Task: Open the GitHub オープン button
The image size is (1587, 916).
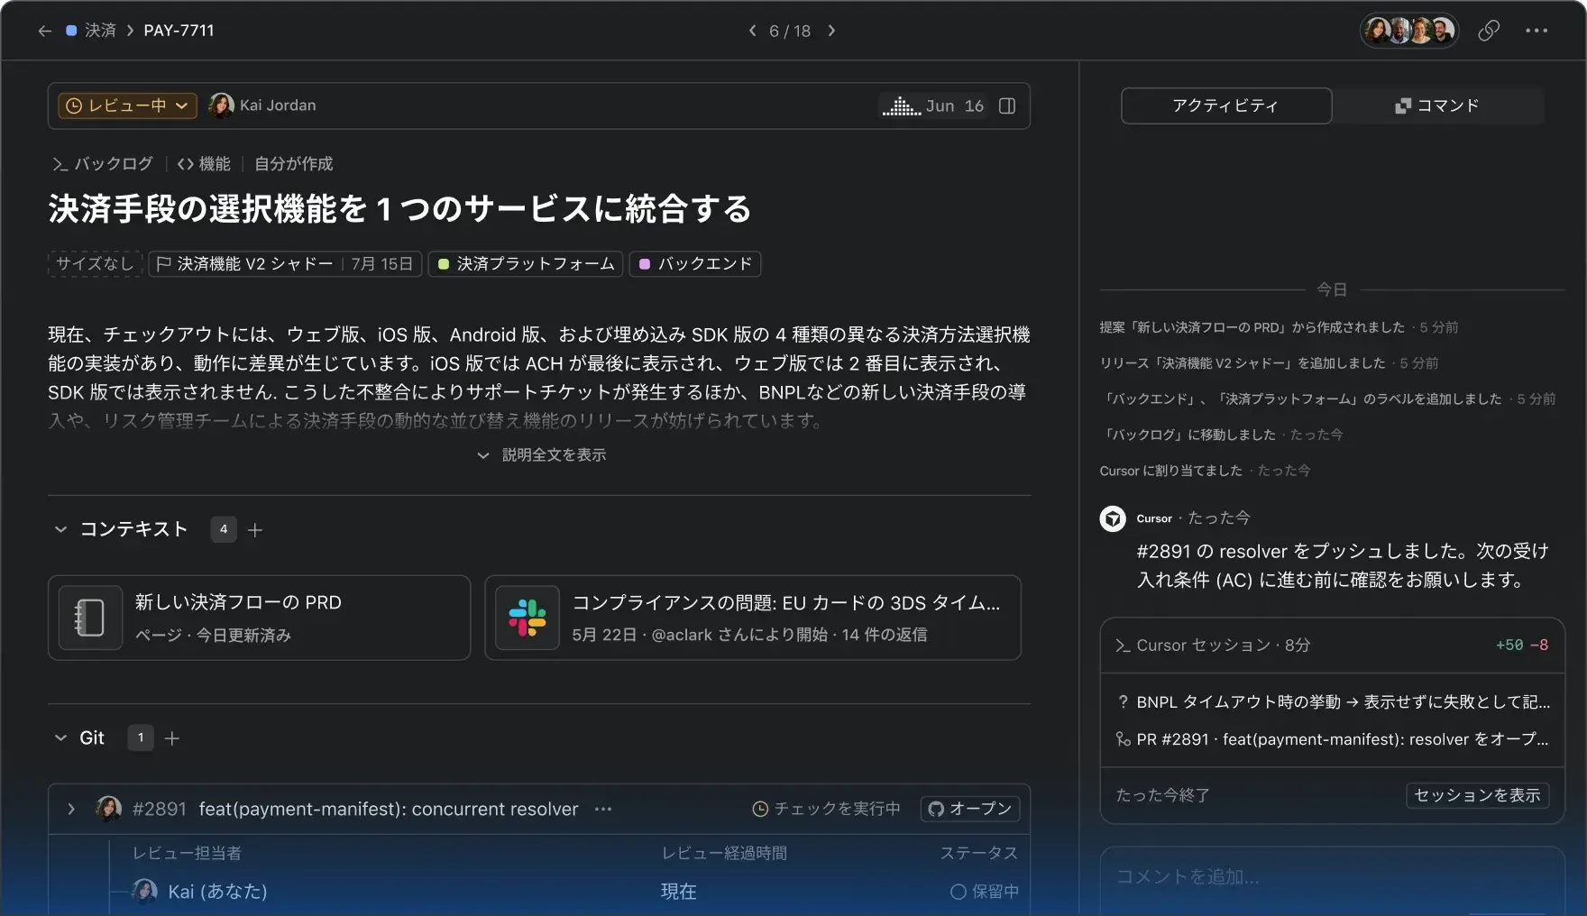Action: tap(970, 809)
